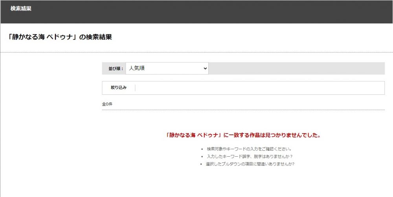Viewport: 393px width, 197px height.
Task: Click the 絞り込み filter label
Action: pyautogui.click(x=119, y=88)
